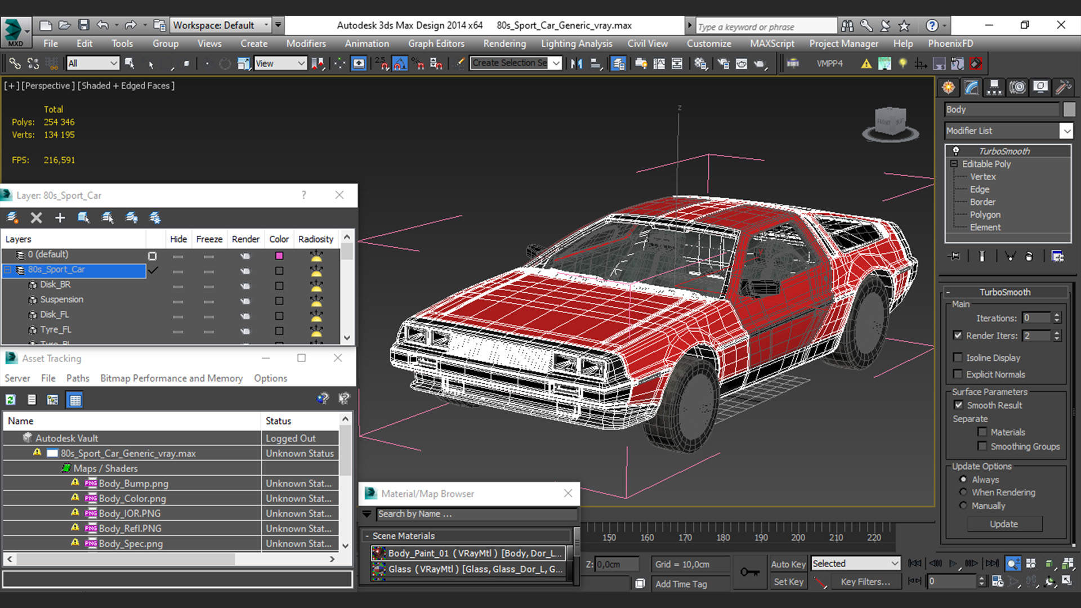Image resolution: width=1081 pixels, height=608 pixels.
Task: Click the Pin Stack icon
Action: click(955, 256)
